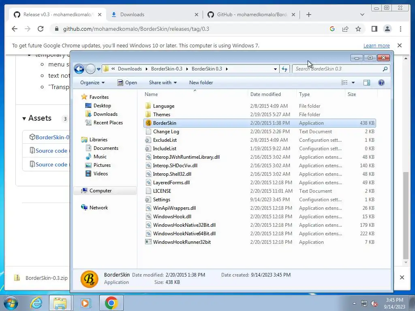Select LayeredForms.dll file icon
The width and height of the screenshot is (415, 311).
click(148, 183)
